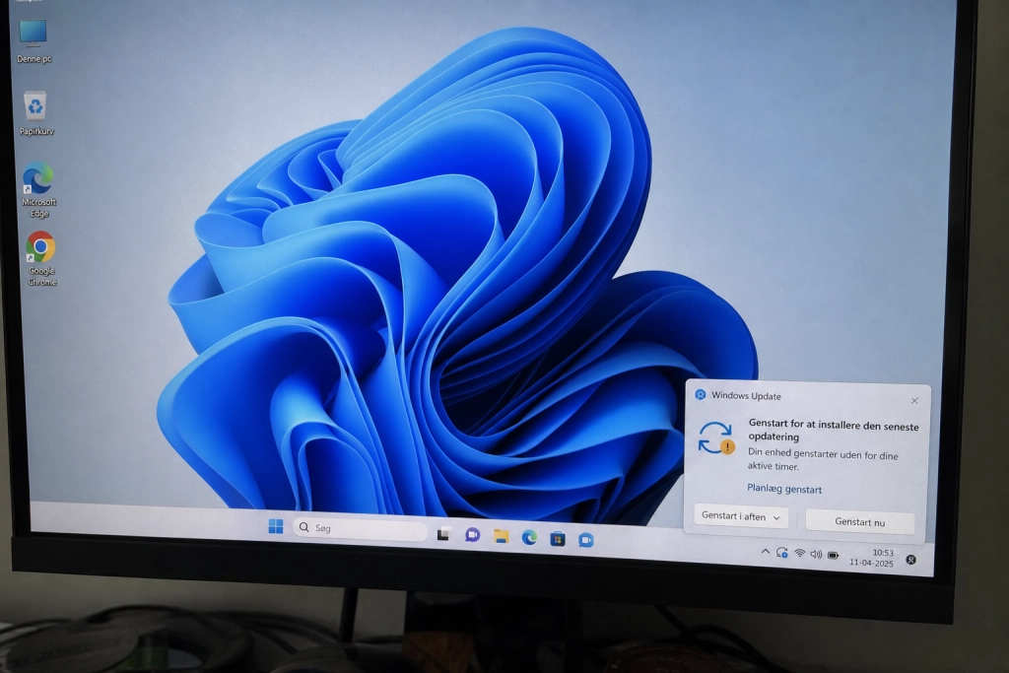Select the Microsoft Edge desktop shortcut
This screenshot has height=673, width=1009.
38,190
